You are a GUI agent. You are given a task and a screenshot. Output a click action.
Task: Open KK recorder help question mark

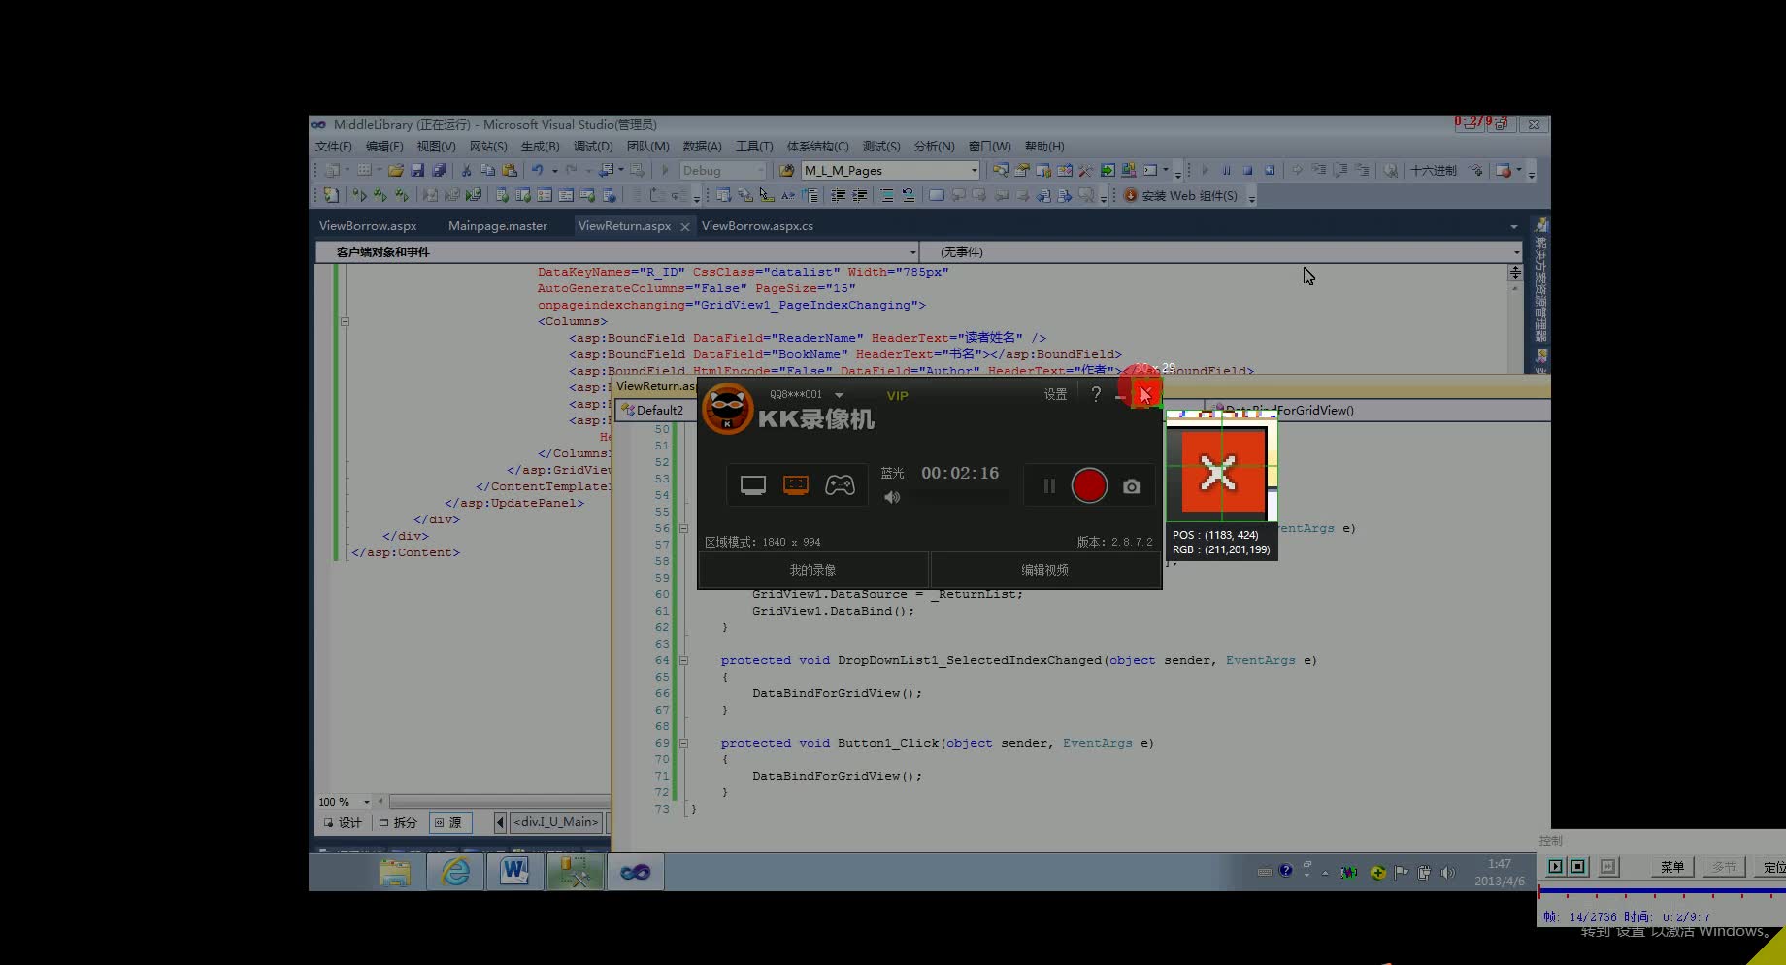(x=1096, y=394)
